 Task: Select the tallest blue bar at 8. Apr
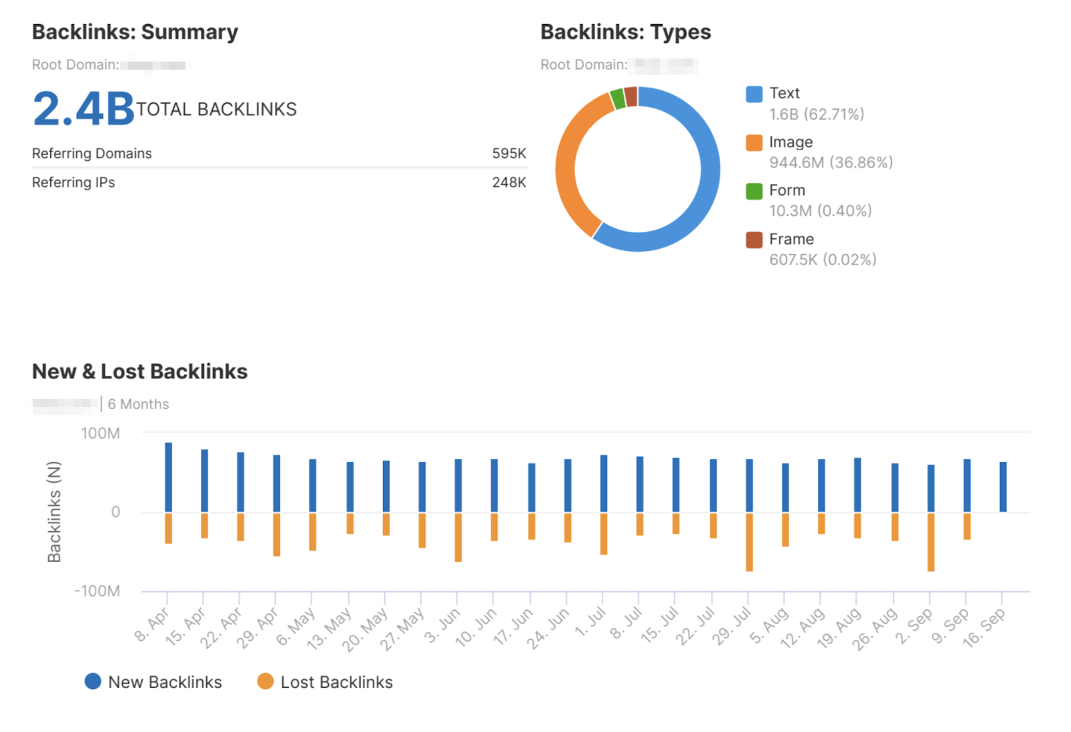tap(169, 475)
